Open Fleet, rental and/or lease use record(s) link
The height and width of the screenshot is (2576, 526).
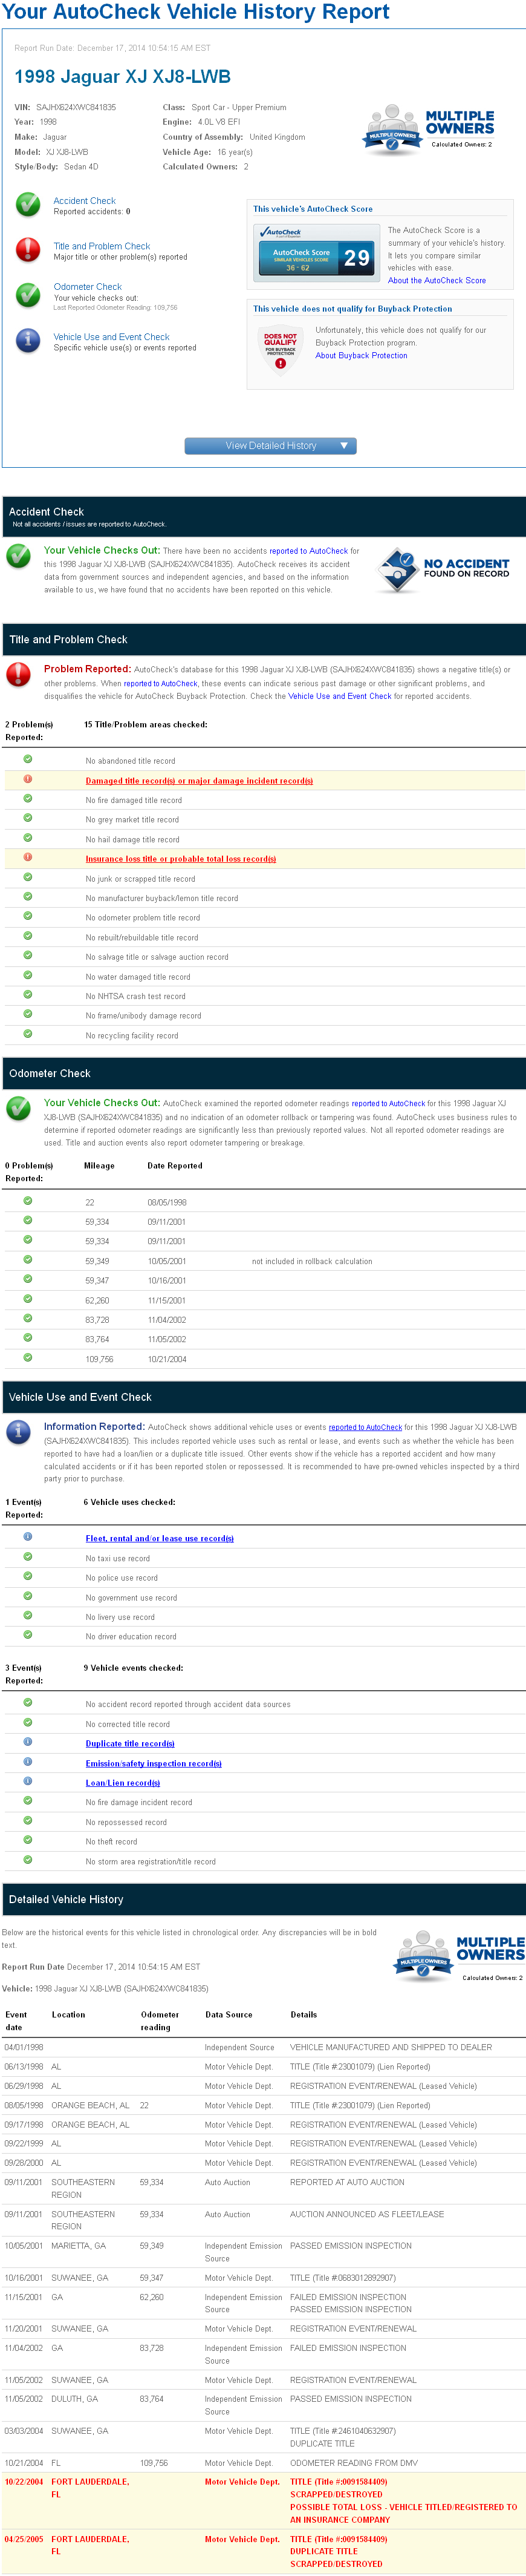point(160,1538)
